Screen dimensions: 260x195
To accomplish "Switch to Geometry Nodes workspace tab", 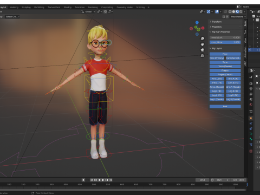I will pyautogui.click(x=125, y=7).
